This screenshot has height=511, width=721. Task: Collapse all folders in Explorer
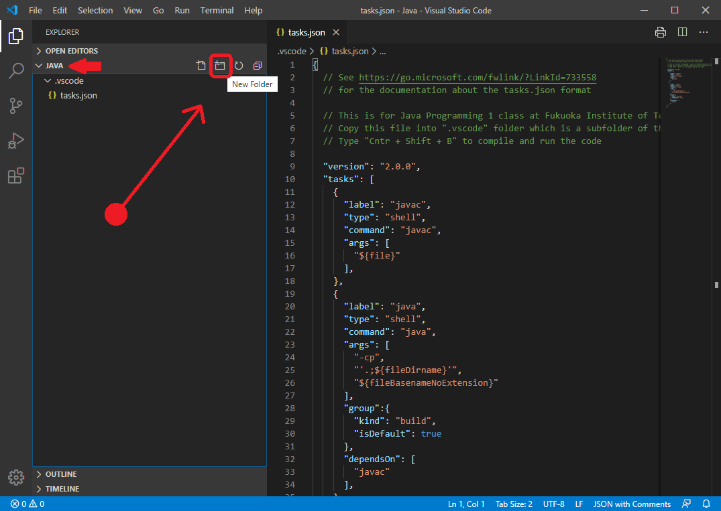[x=258, y=66]
